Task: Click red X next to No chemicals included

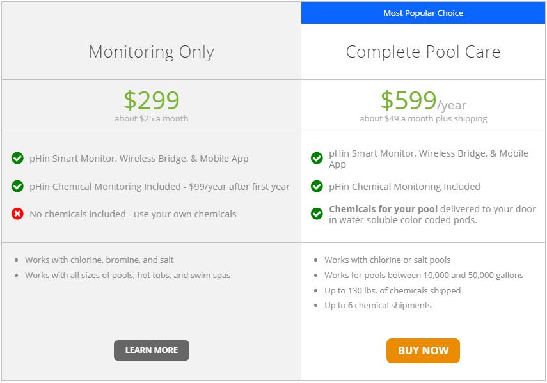Action: (x=18, y=214)
